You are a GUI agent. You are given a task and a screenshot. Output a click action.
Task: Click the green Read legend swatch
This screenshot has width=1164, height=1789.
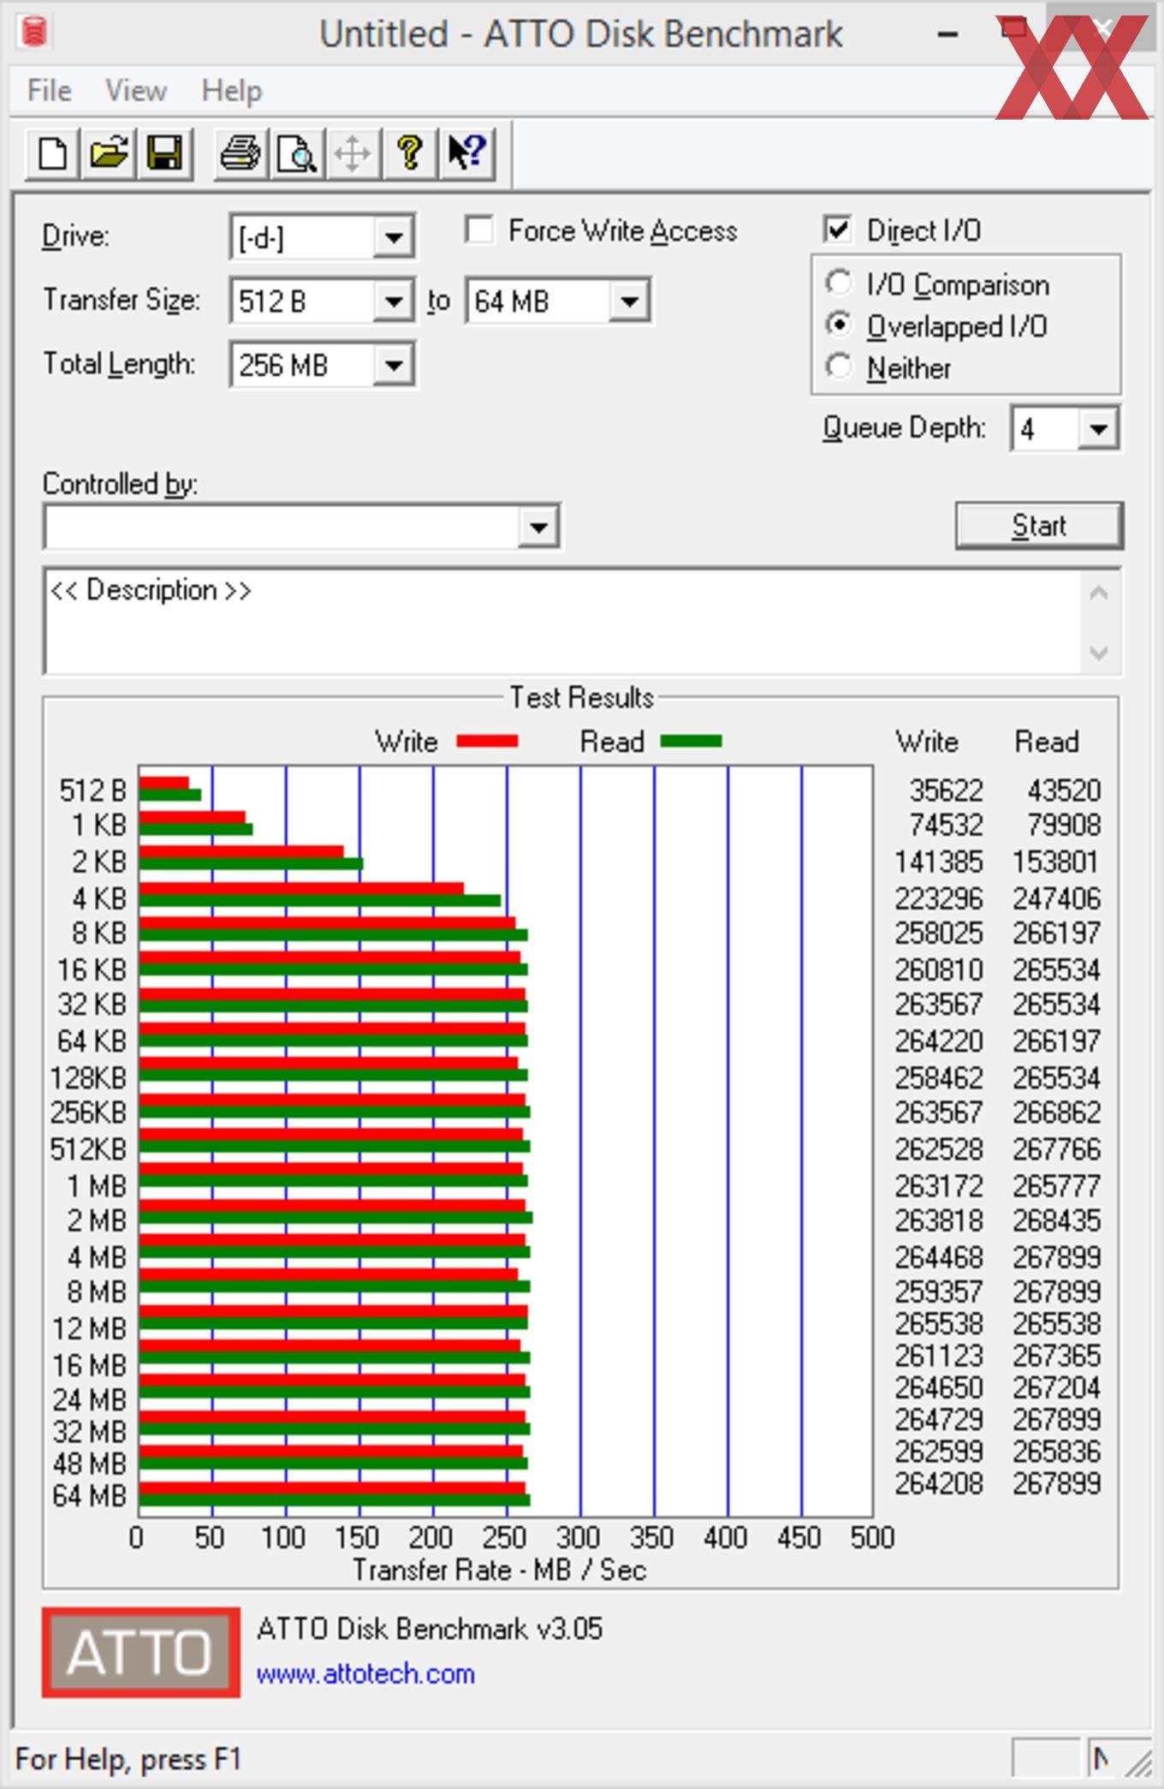(692, 742)
